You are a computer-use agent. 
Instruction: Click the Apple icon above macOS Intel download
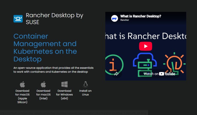pos(43,84)
